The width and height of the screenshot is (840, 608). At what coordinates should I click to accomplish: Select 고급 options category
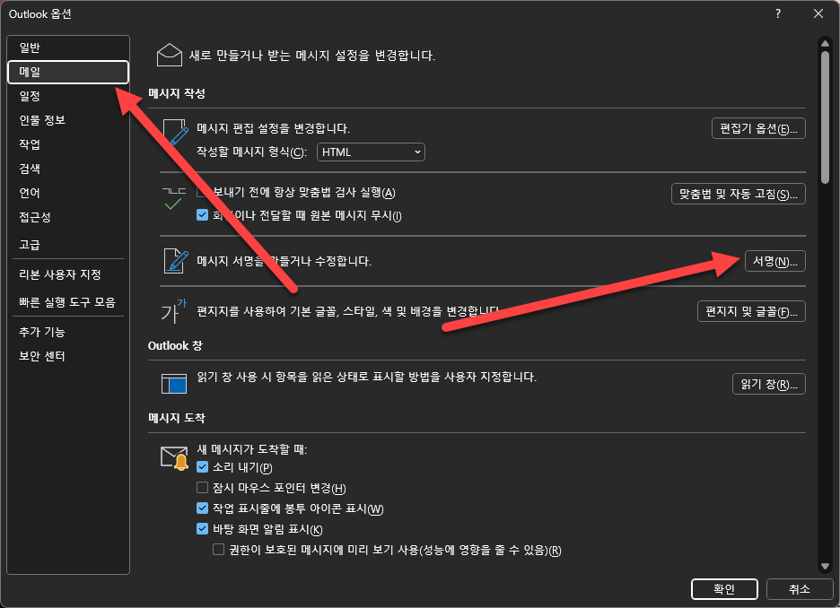(68, 245)
